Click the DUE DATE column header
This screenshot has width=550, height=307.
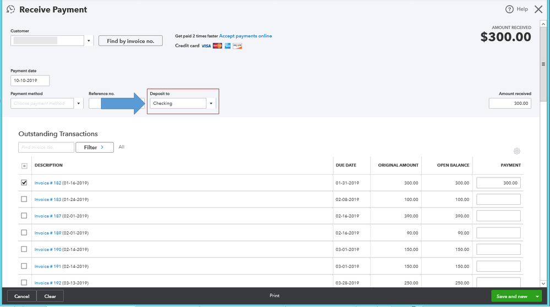[346, 165]
